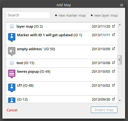Click the layer icon beside test (ID 15)
Screen dimensions: 128x121
(12, 63)
